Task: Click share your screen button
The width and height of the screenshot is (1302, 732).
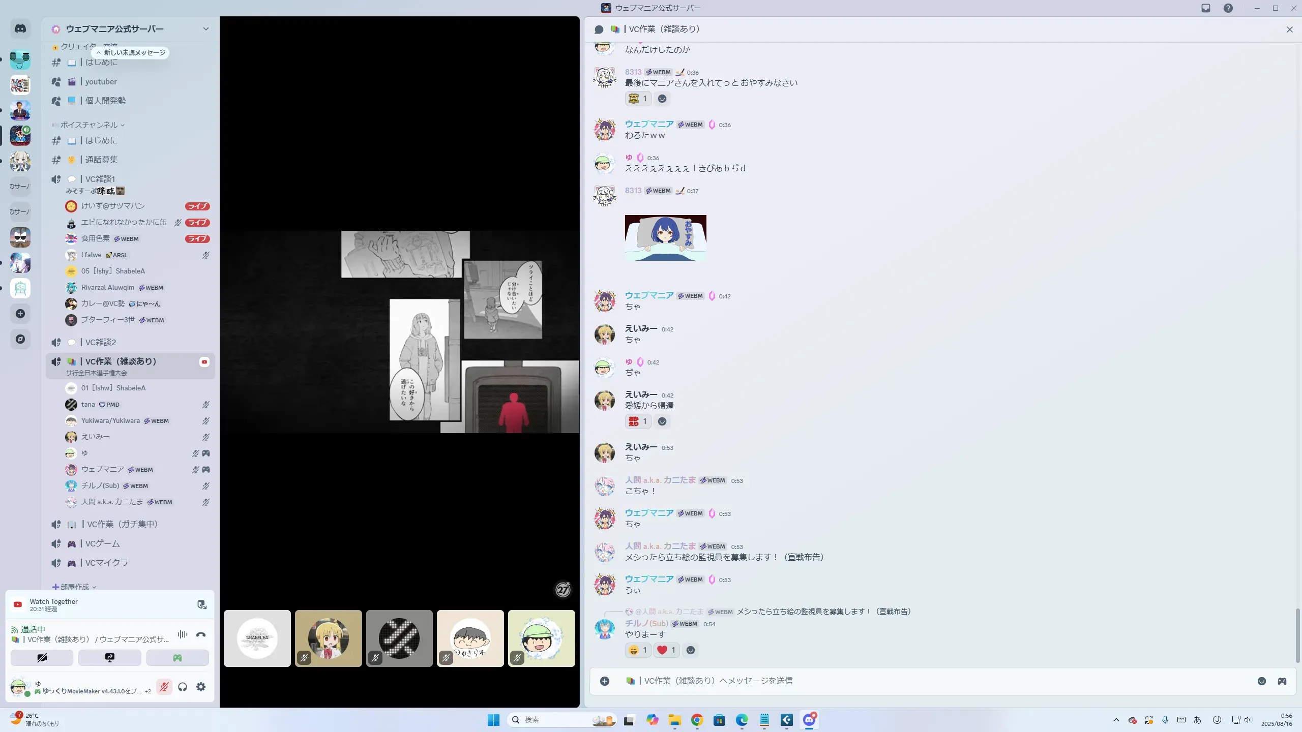Action: [110, 658]
